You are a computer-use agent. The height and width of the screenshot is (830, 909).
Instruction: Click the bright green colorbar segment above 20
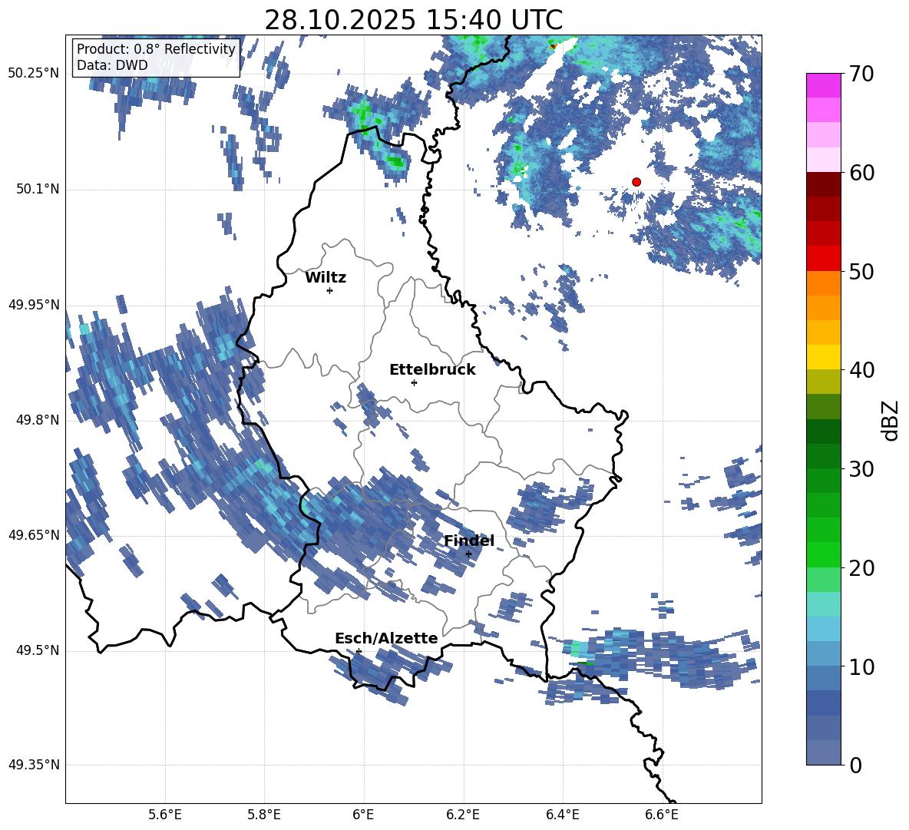click(x=823, y=555)
